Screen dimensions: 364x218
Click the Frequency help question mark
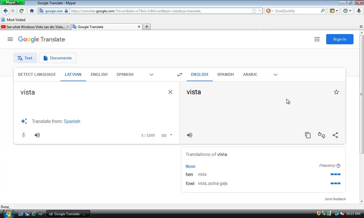coord(338,166)
